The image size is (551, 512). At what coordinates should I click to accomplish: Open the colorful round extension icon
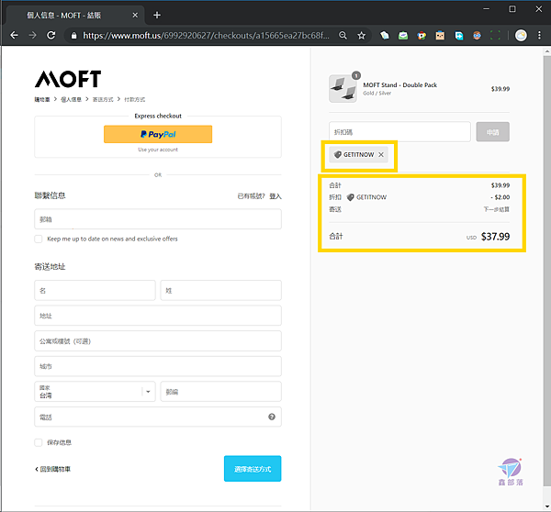tap(422, 36)
